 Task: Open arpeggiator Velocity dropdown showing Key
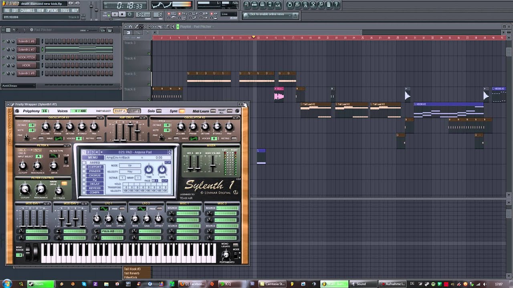[130, 172]
